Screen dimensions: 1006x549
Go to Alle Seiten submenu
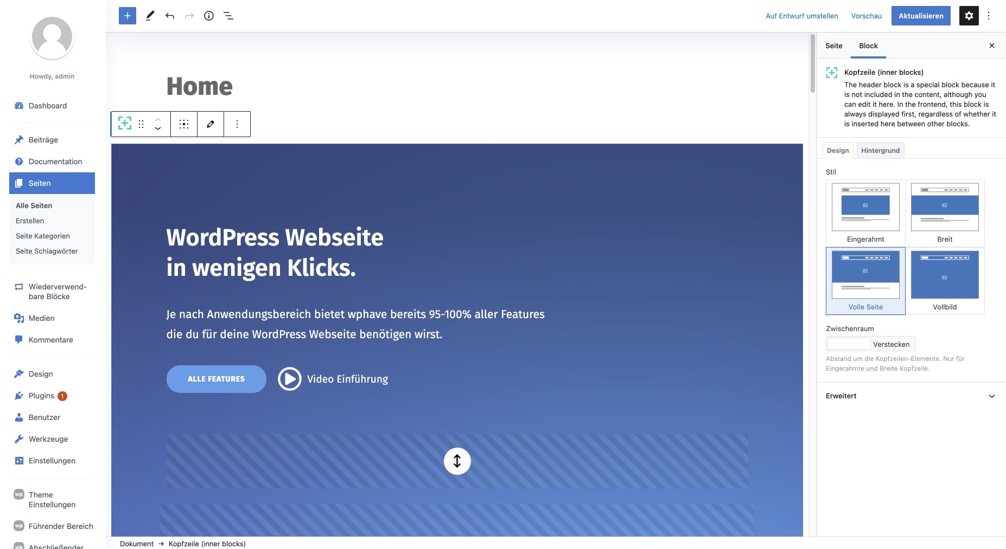click(34, 205)
